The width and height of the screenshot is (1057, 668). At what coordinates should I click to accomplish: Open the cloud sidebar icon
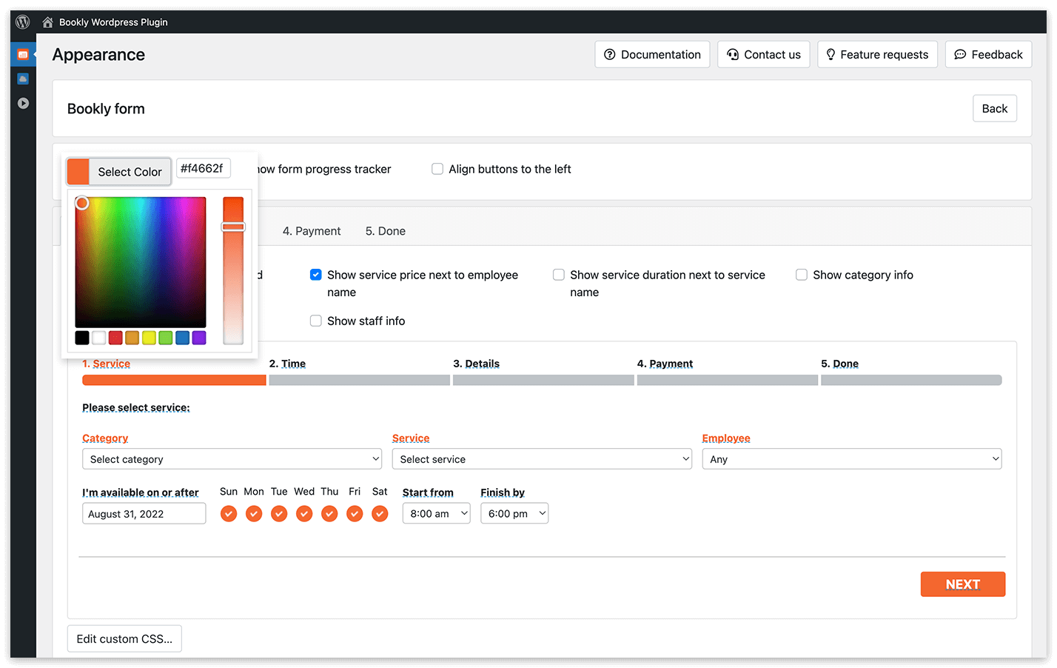(x=23, y=79)
